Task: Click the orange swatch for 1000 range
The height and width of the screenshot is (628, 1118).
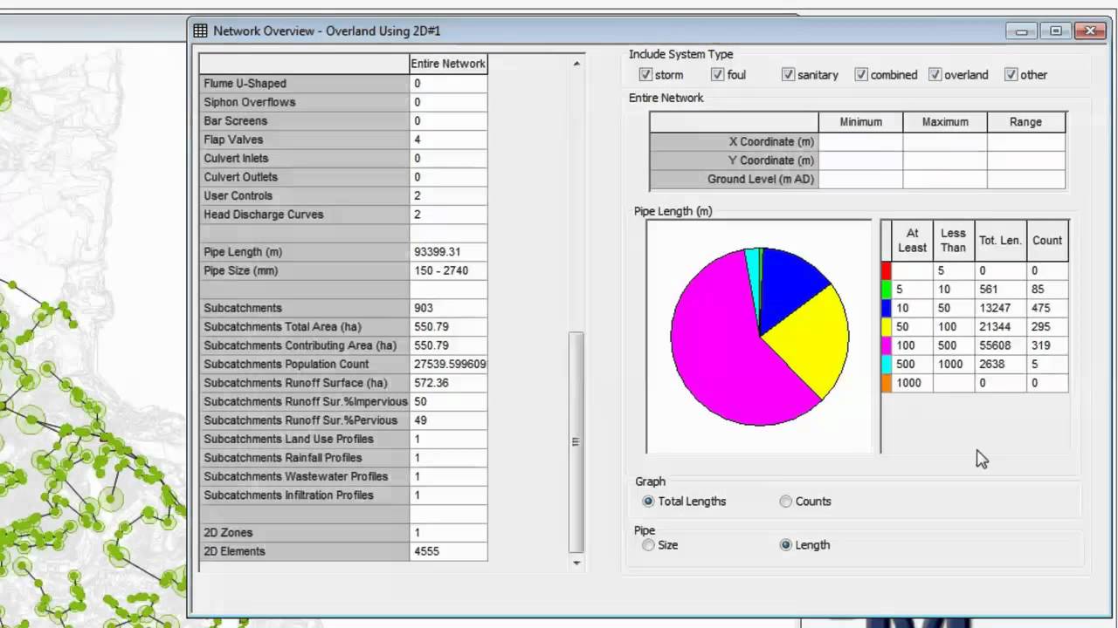Action: click(x=887, y=383)
